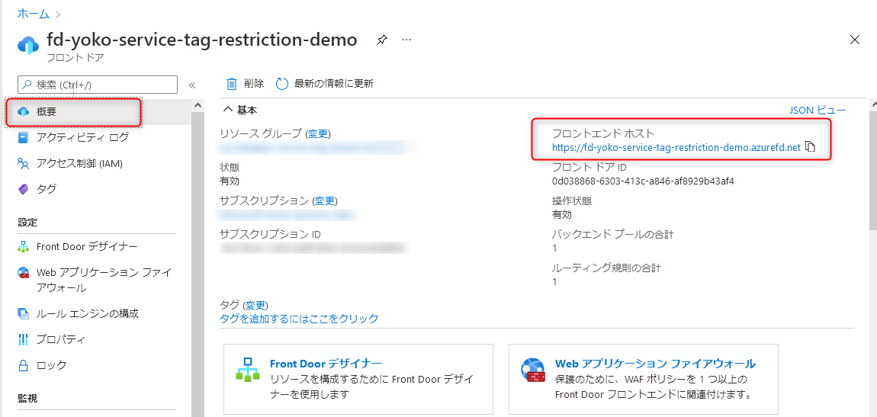The image size is (877, 417).
Task: Open アクセス制御 (IAM) in the sidebar
Action: click(x=79, y=163)
